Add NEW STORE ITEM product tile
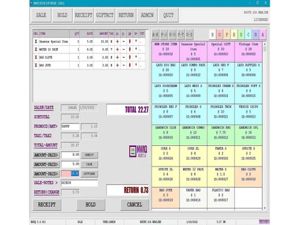The width and height of the screenshot is (300, 225). (x=166, y=52)
